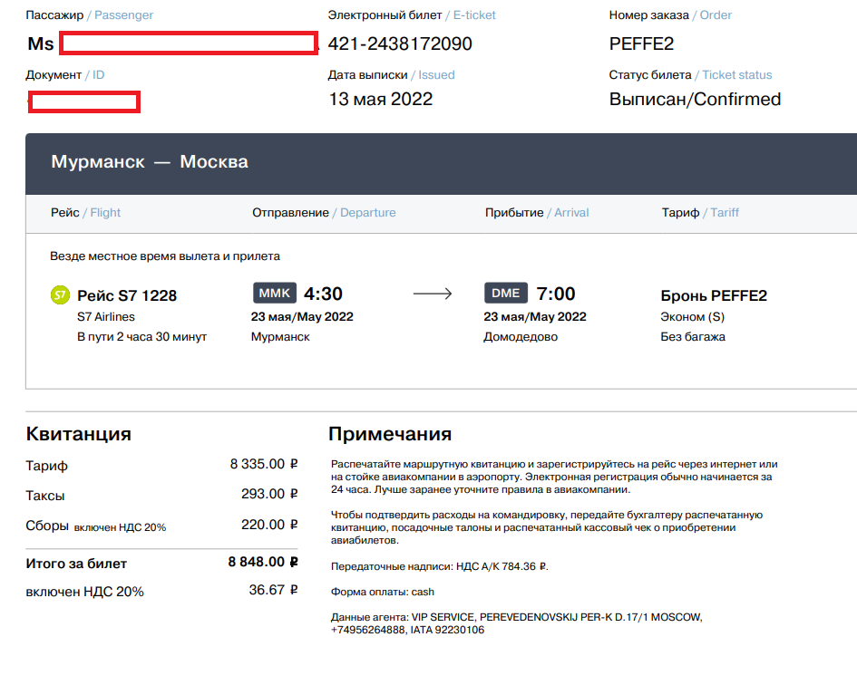
Task: Click departure date under MMK badge
Action: tap(302, 317)
